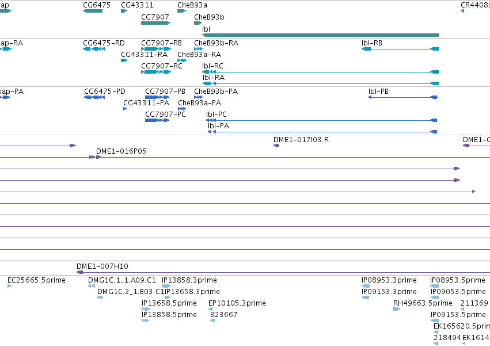Select the IP13858.5prime EST label
490x347 pixels.
pyautogui.click(x=169, y=315)
